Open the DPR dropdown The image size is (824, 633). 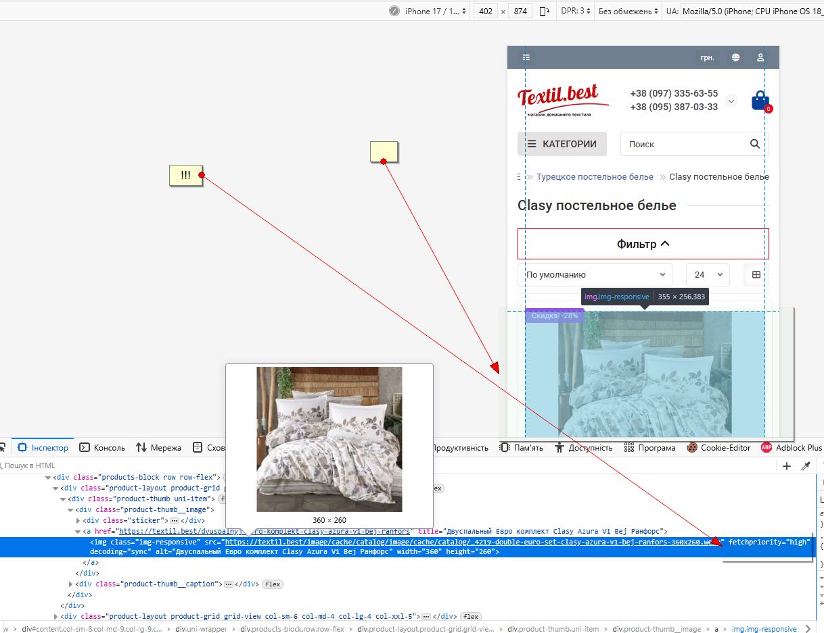pyautogui.click(x=576, y=11)
